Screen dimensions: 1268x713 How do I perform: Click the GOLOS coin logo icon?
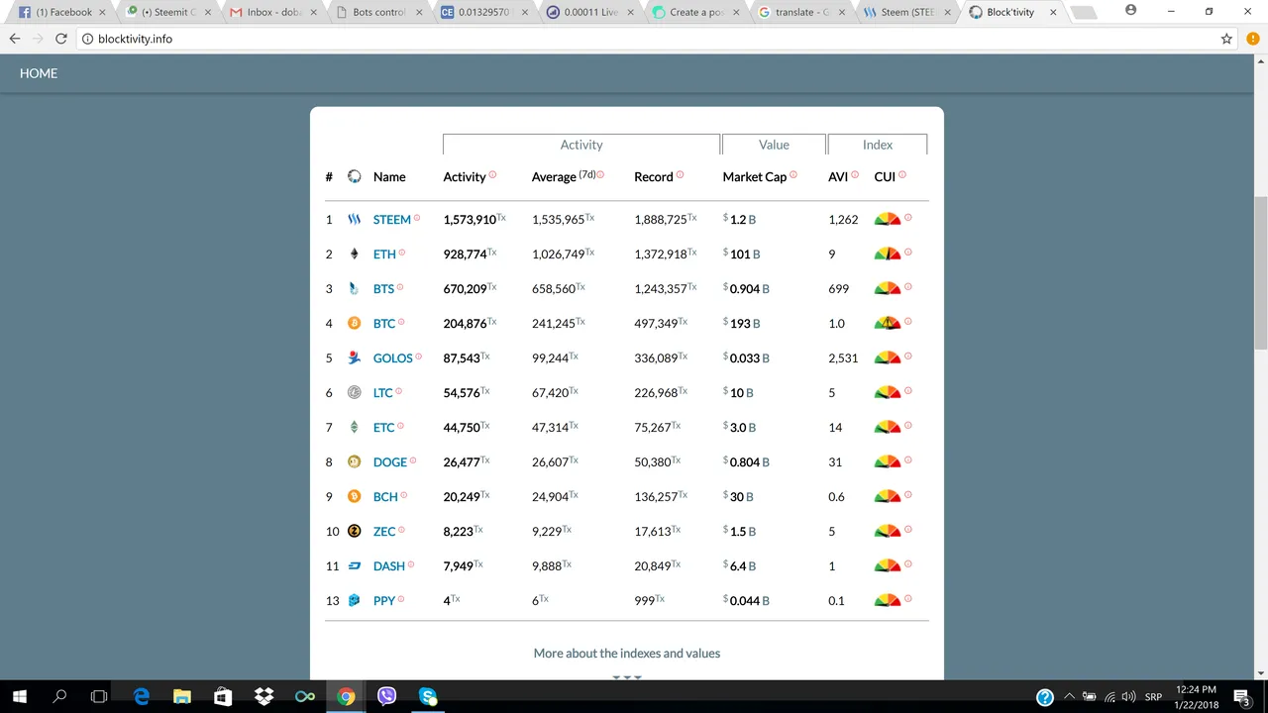tap(354, 357)
